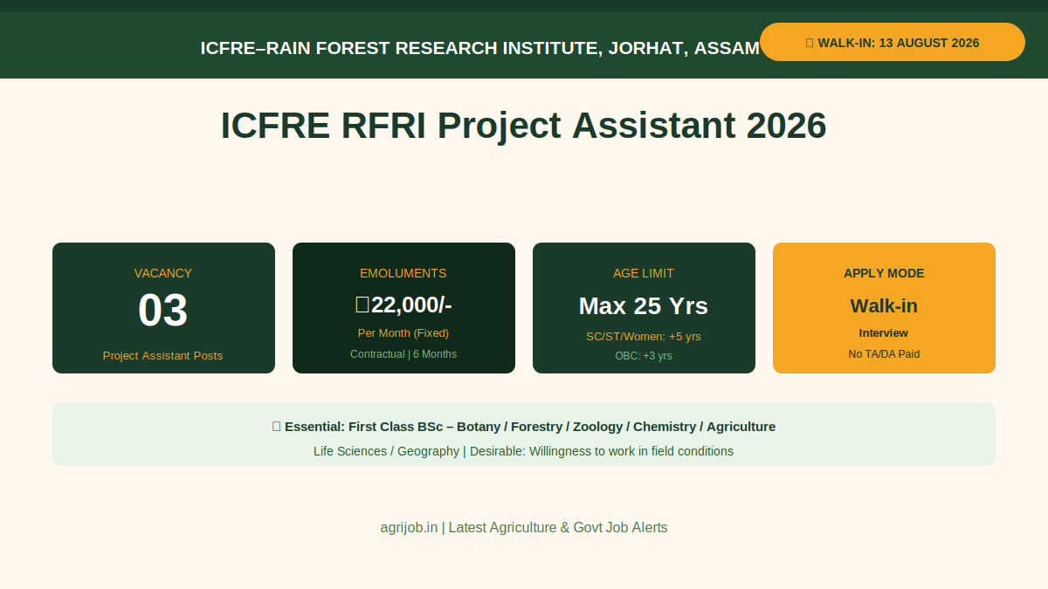Click the APPLY MODE label
This screenshot has width=1048, height=589.
(884, 273)
